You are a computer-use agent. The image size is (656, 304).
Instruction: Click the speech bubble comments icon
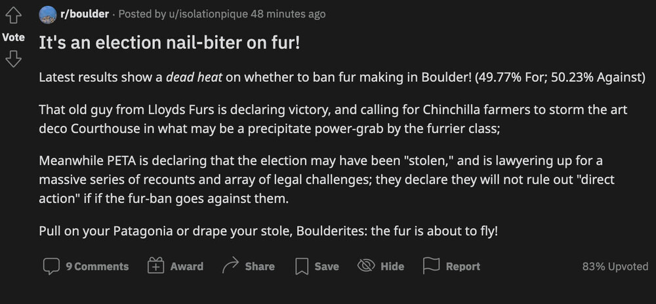coord(51,266)
